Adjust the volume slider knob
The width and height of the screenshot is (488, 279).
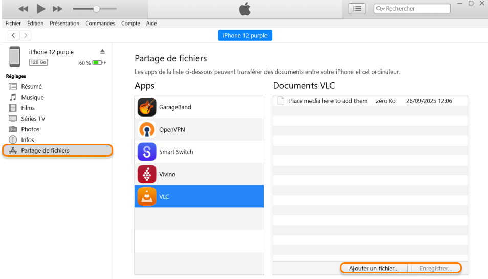(x=97, y=9)
